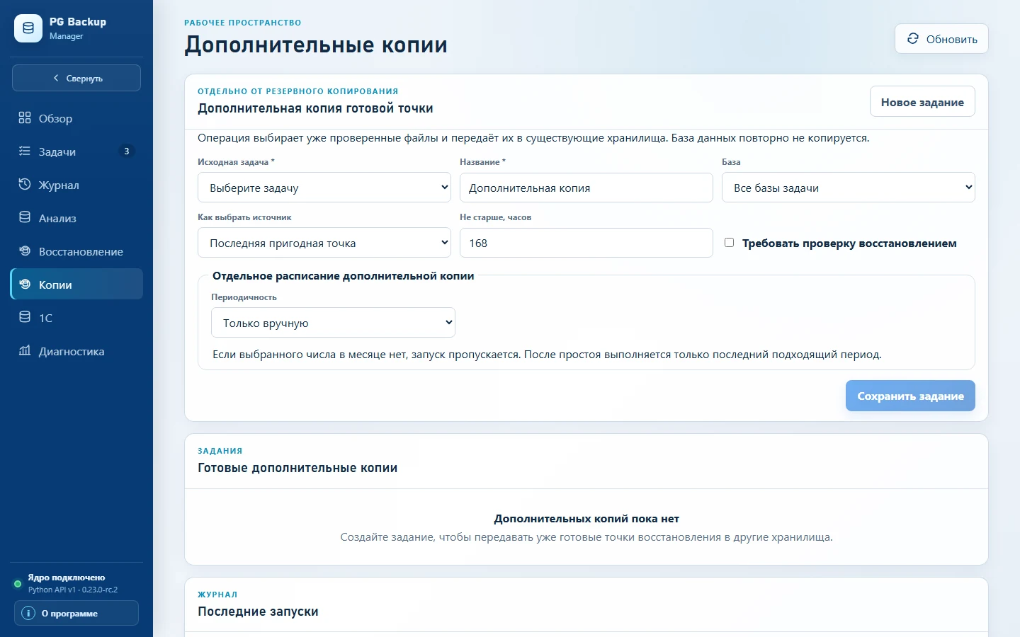Click the Не старше, часов field
Image resolution: width=1020 pixels, height=637 pixels.
[x=586, y=243]
